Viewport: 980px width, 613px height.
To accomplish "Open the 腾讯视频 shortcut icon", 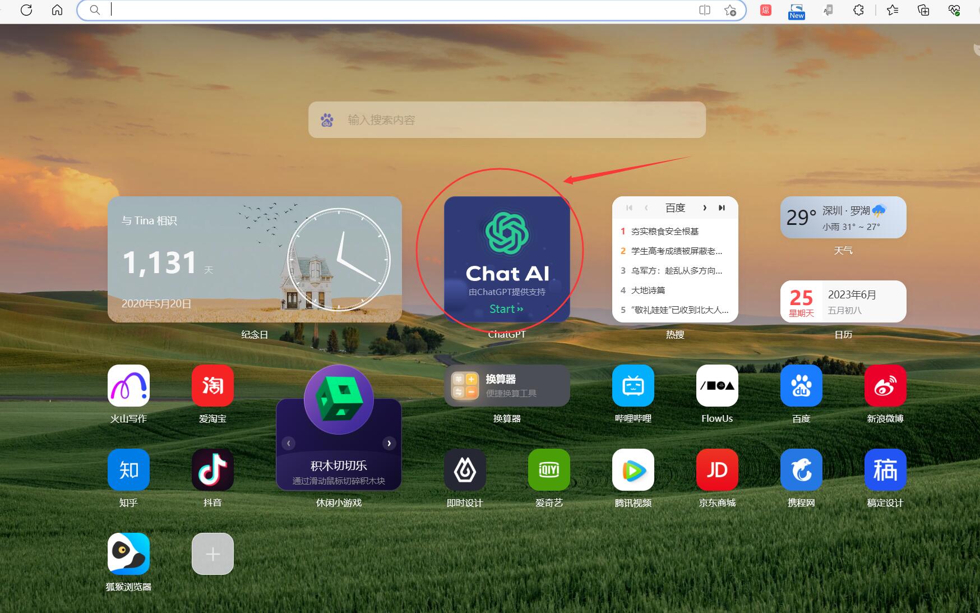I will pos(633,469).
